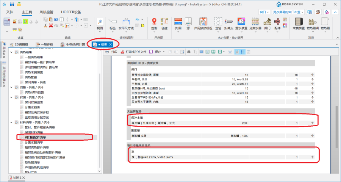Screen dimensions: 341x182
Task: Click the save disk icon in title bar
Action: pos(12,4)
